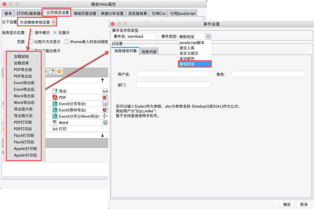The height and width of the screenshot is (209, 314).
Task: Switch to the 数据分析设置 tab
Action: [112, 13]
